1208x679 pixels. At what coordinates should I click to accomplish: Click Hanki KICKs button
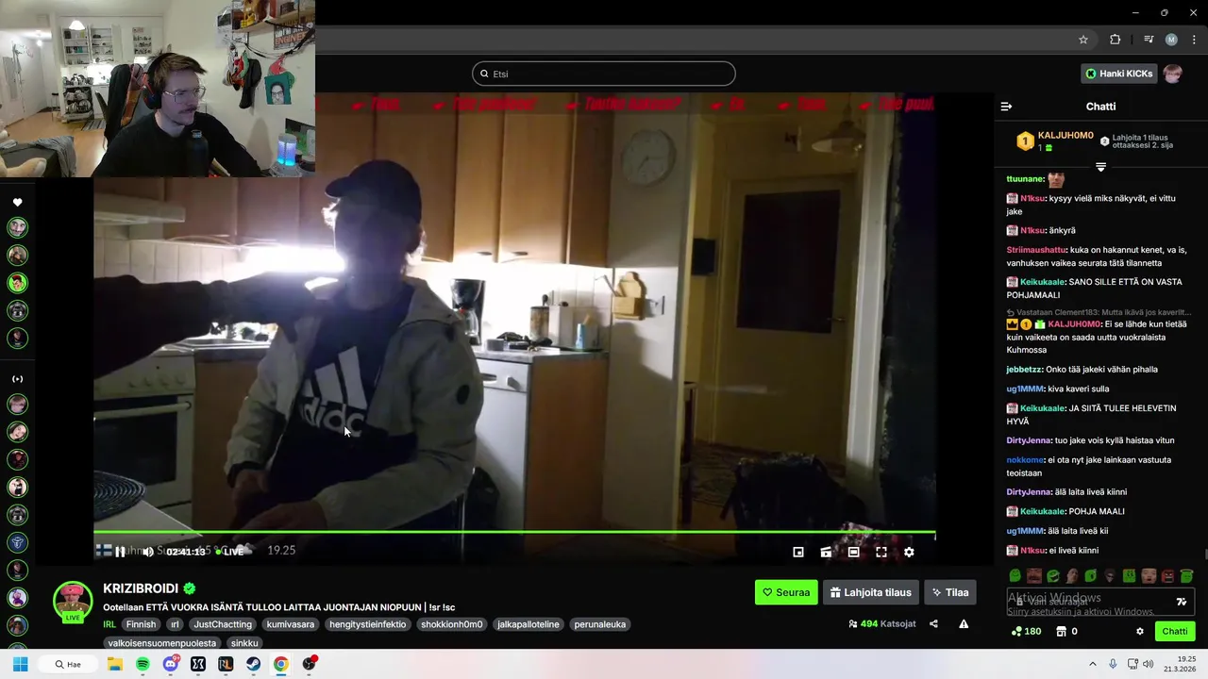pos(1118,74)
